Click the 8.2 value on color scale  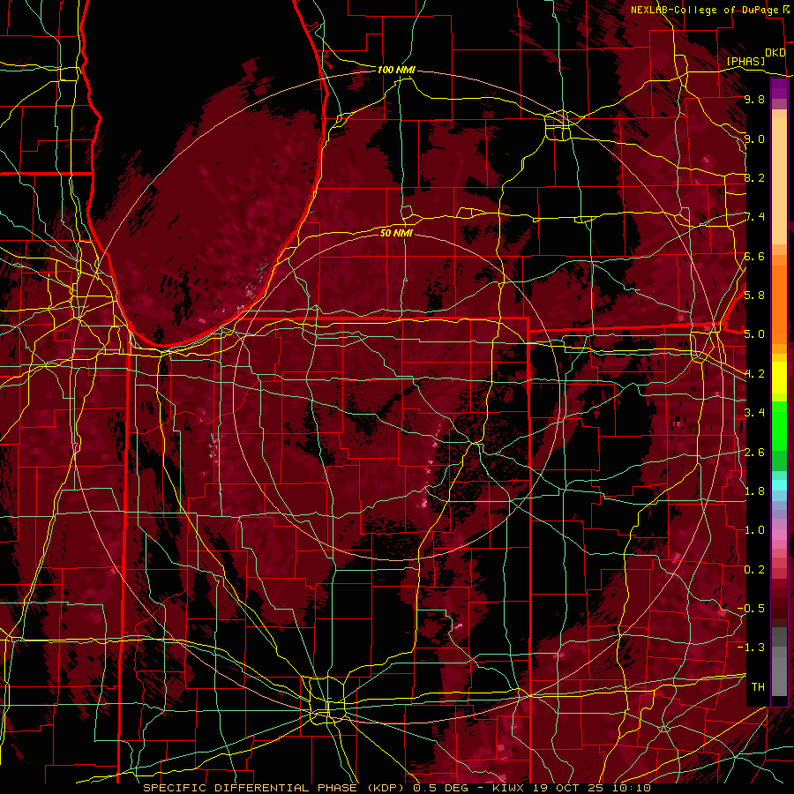pos(754,177)
